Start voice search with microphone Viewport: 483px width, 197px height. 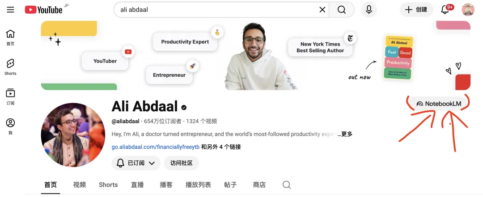pos(369,10)
